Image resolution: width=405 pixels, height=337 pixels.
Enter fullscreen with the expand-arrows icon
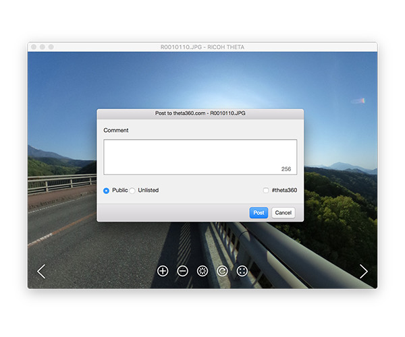242,271
